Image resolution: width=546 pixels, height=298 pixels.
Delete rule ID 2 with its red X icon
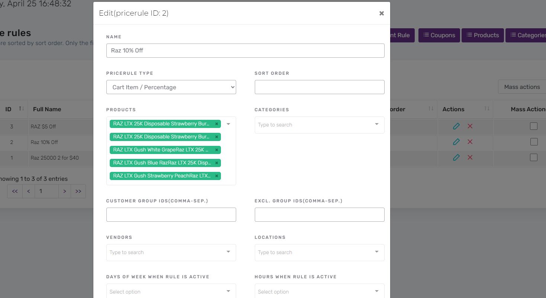click(x=470, y=142)
